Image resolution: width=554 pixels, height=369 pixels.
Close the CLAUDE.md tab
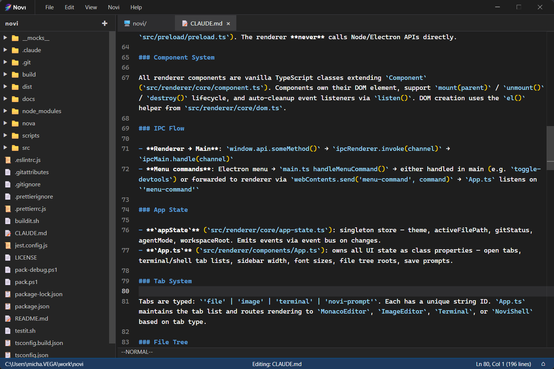click(228, 24)
